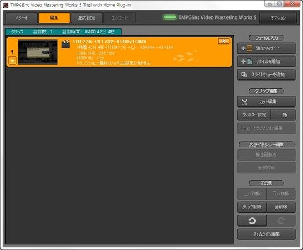Viewport: 303px width, 250px height.
Task: Click the TMPGEnc window icon in title bar
Action: (x=5, y=5)
